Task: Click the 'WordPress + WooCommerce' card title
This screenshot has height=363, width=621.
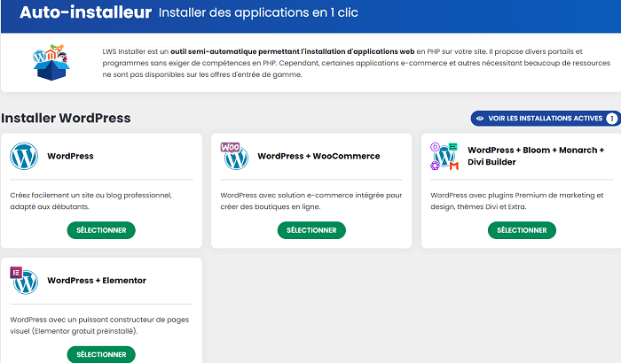Action: [x=318, y=156]
